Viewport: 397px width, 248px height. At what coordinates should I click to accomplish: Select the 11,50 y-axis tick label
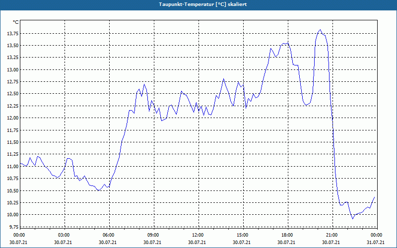click(13, 142)
